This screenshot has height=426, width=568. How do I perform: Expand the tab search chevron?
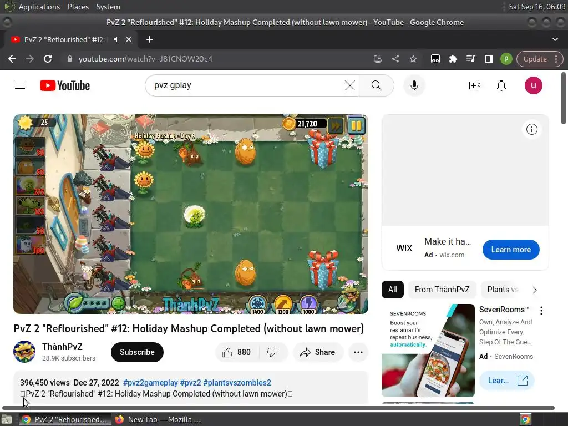click(x=555, y=39)
